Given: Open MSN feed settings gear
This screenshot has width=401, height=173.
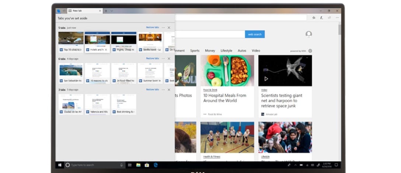Looking at the screenshot, I should point(310,51).
